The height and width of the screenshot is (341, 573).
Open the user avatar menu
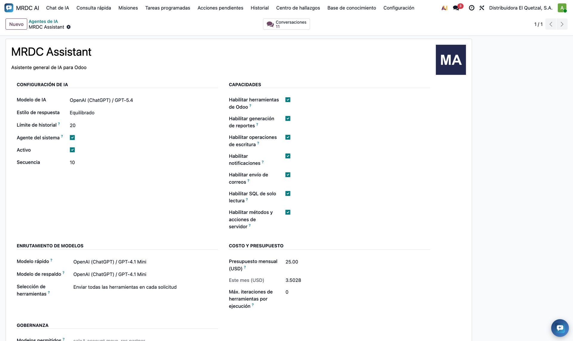(x=562, y=8)
